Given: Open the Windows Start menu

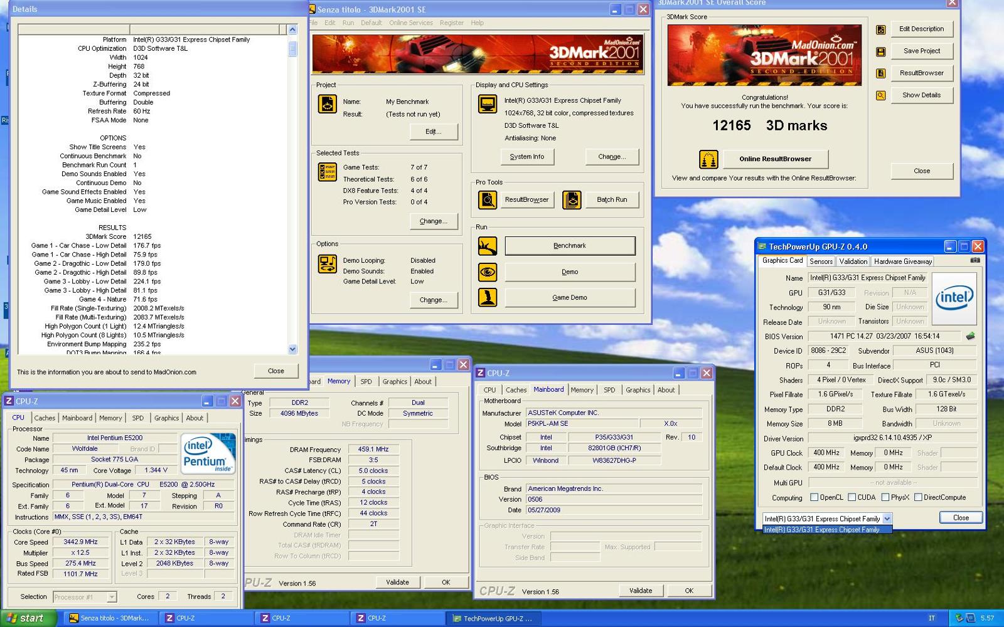Looking at the screenshot, I should [x=29, y=618].
